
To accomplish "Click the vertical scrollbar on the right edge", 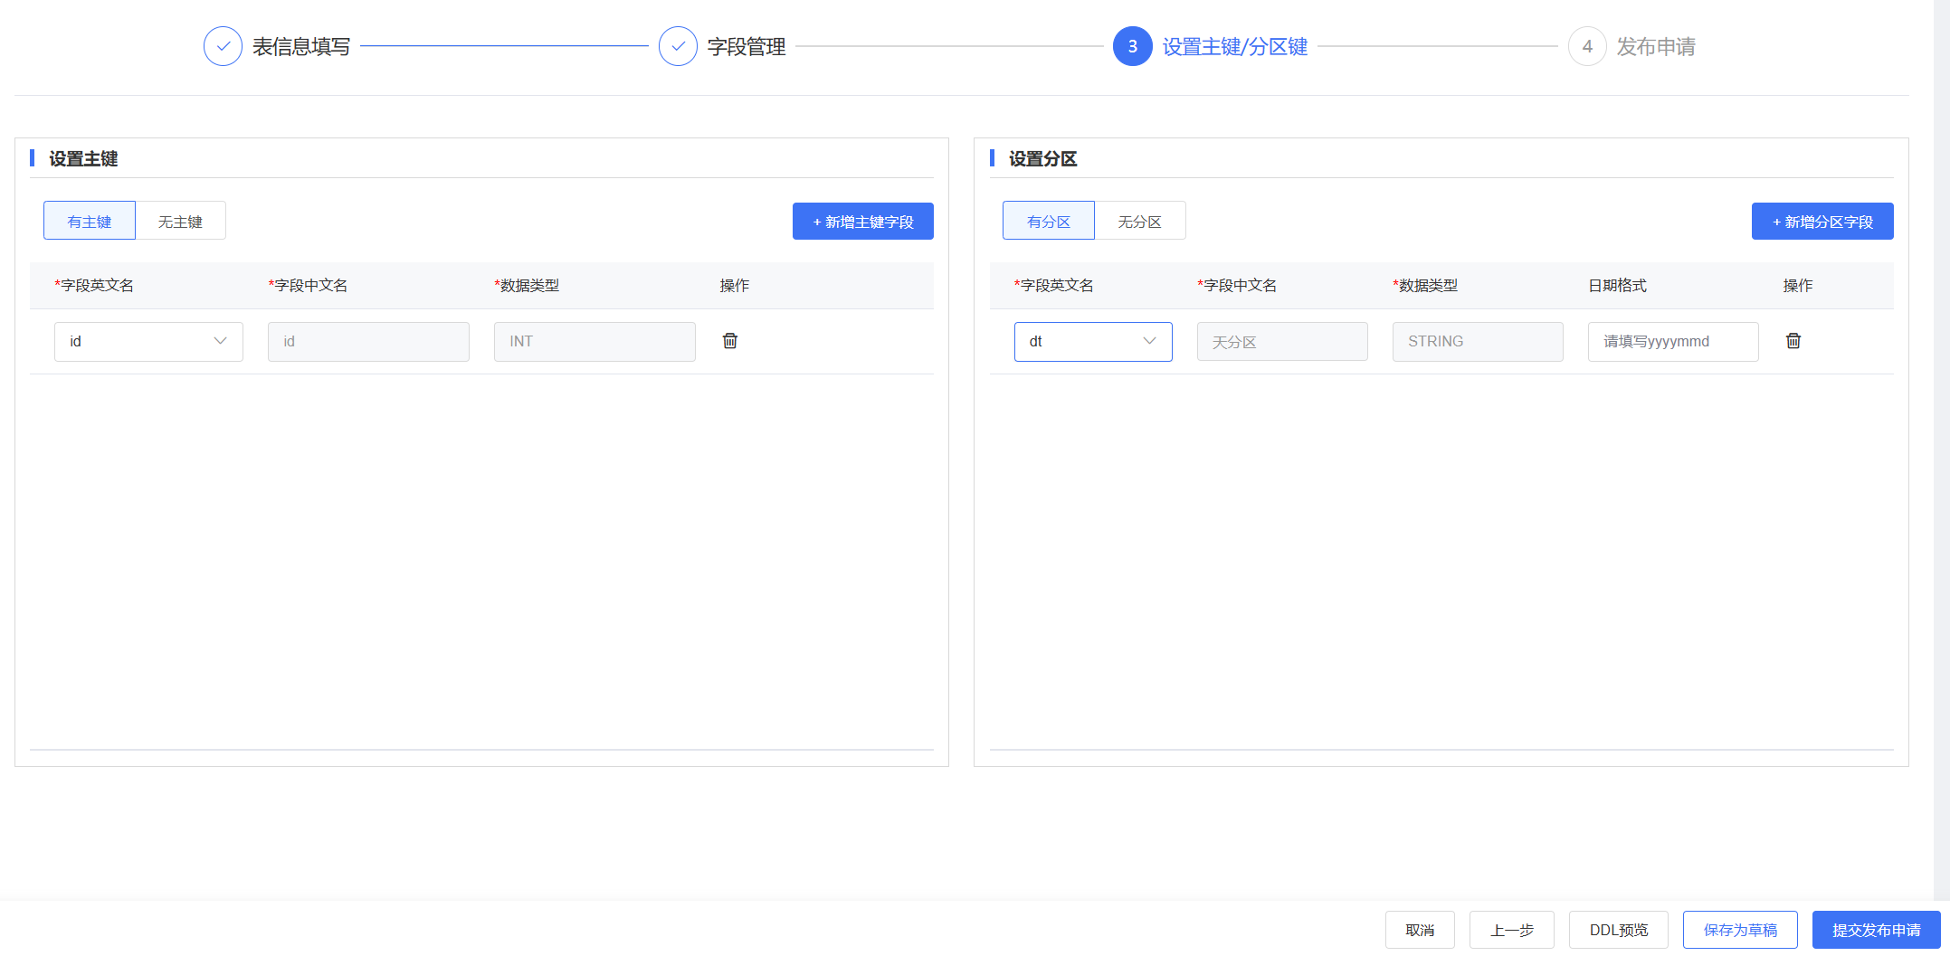I will [x=1942, y=452].
